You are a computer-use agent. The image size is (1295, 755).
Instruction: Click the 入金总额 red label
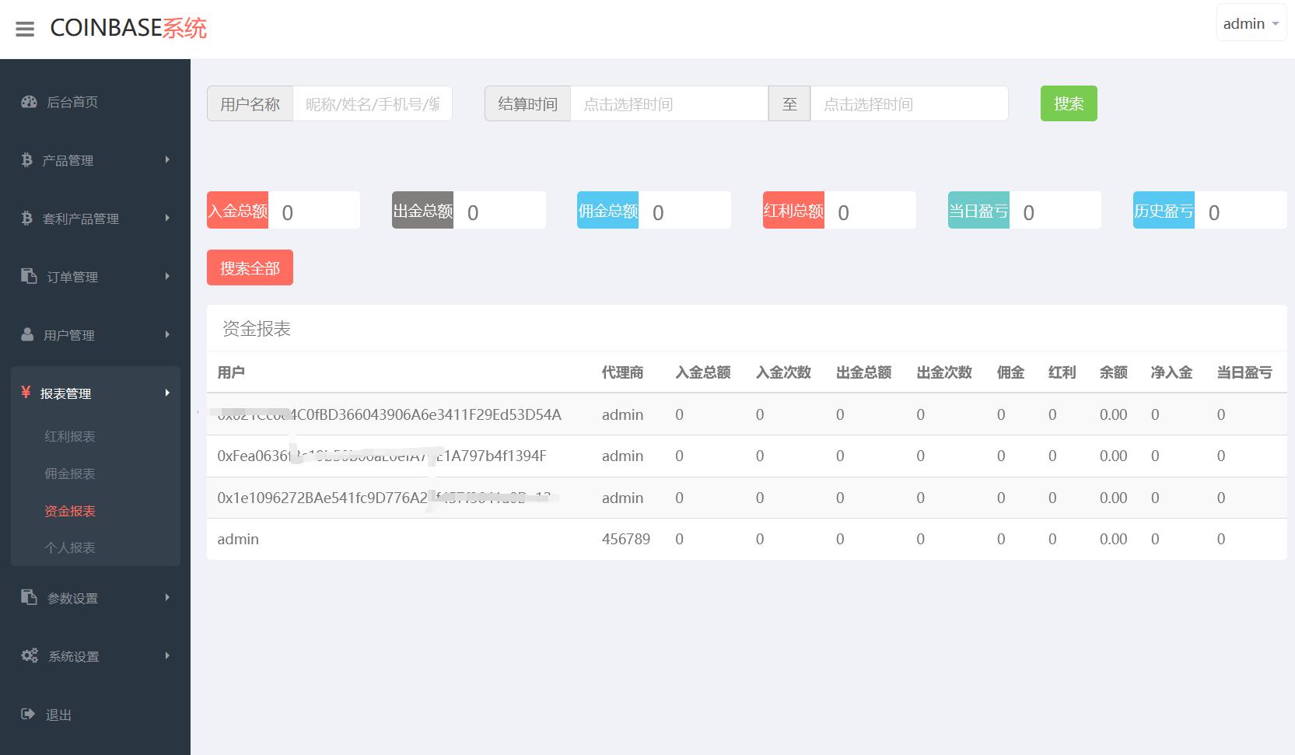(x=237, y=210)
